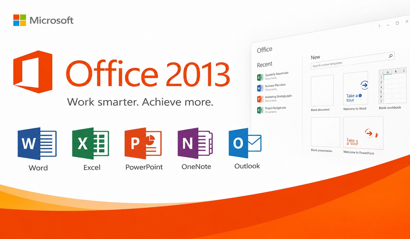Click the Microsoft wordmark text
The image size is (410, 239).
52,20
